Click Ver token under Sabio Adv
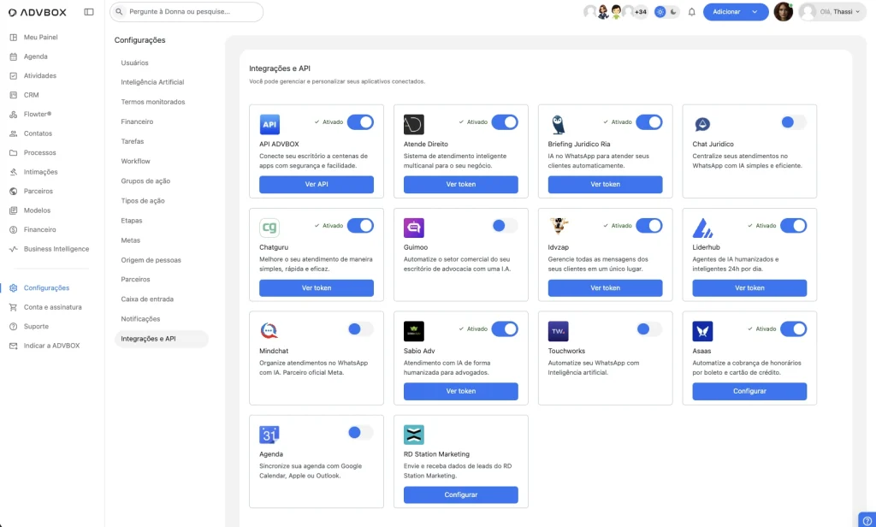This screenshot has height=527, width=876. (x=461, y=391)
